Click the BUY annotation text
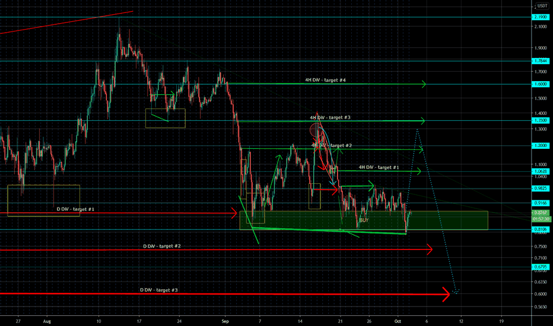The height and width of the screenshot is (326, 553). (x=364, y=220)
